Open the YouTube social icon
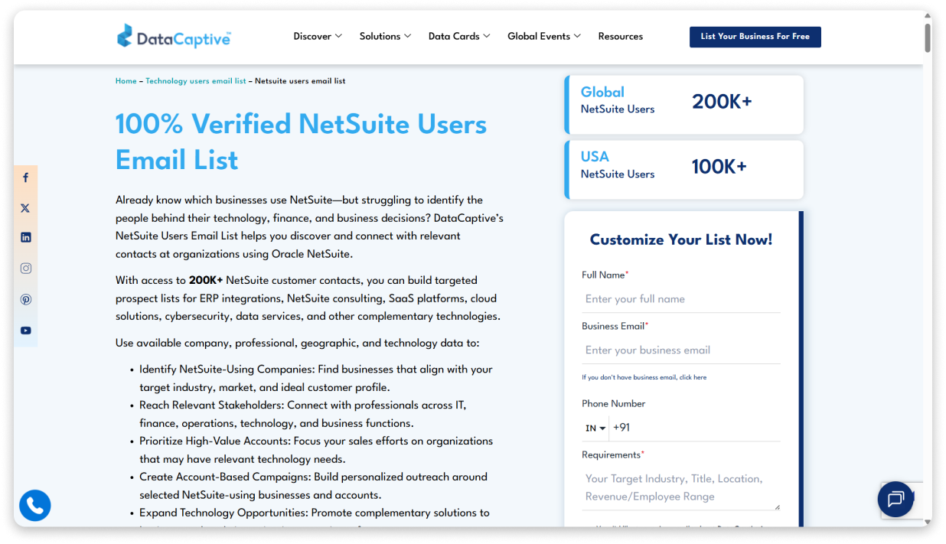Screen dimensions: 946x544 pyautogui.click(x=25, y=331)
